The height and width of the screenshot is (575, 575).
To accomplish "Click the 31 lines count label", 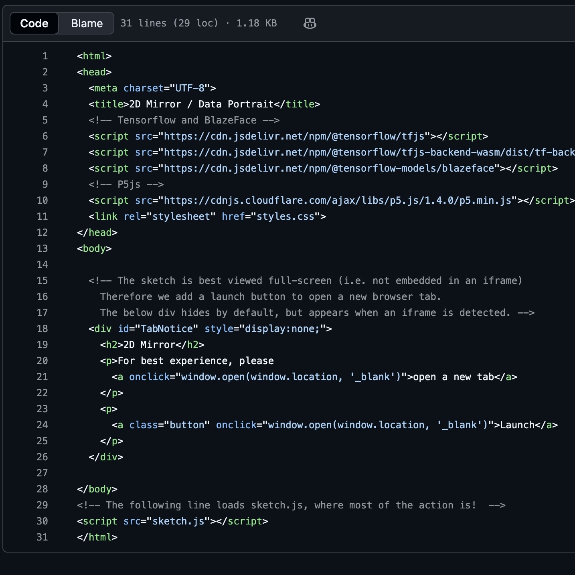I will [x=144, y=23].
